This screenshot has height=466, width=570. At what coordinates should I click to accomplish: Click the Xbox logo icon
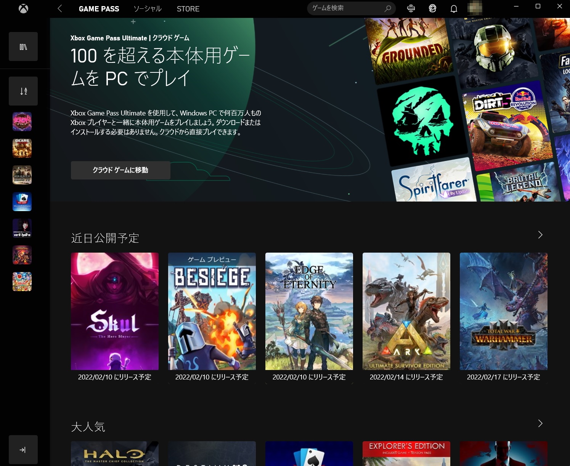coord(23,8)
